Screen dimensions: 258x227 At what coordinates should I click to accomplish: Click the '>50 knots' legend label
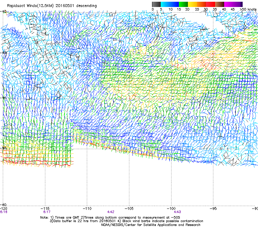tap(248, 9)
